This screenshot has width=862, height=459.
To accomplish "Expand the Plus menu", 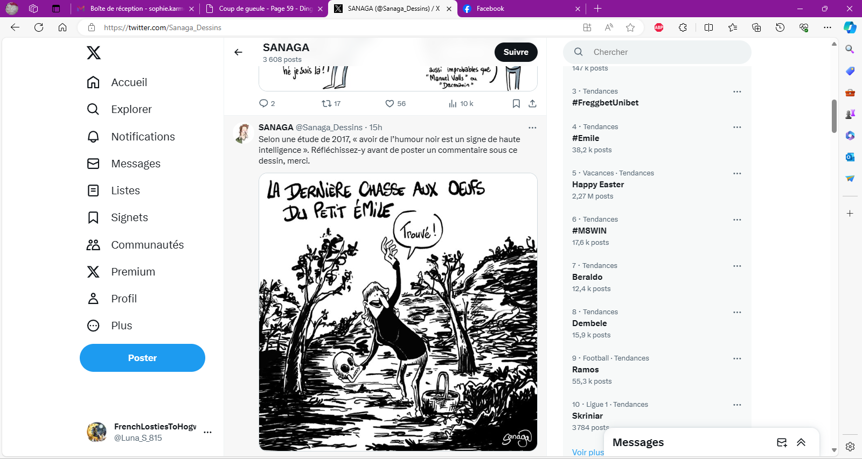I will point(109,326).
